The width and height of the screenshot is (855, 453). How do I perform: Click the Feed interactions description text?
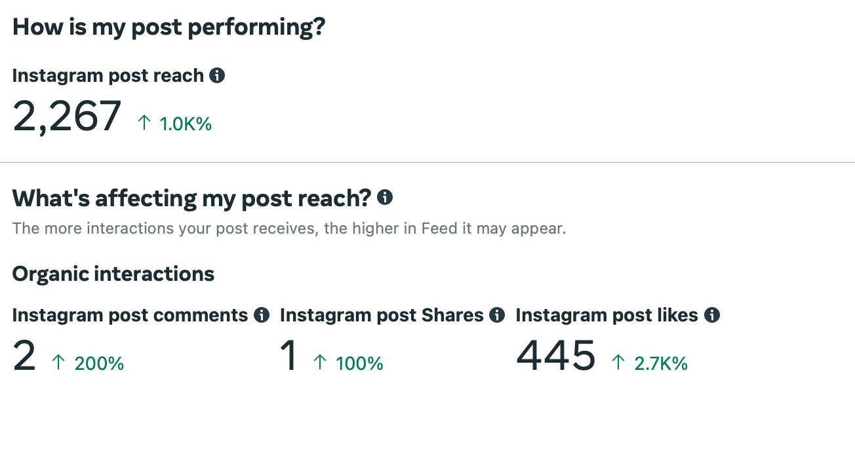288,228
